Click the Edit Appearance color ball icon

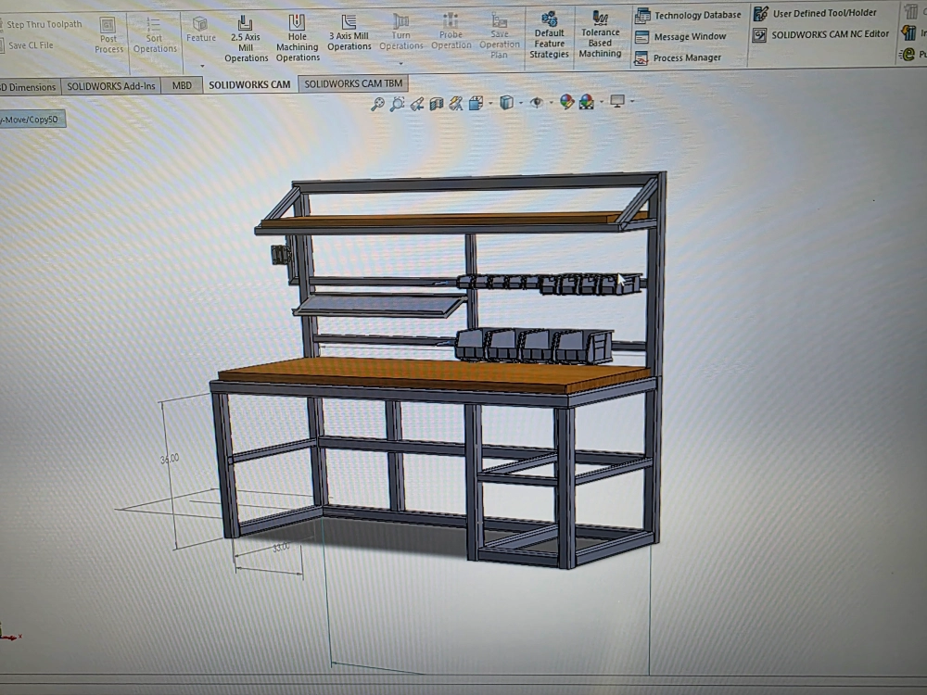pos(566,103)
